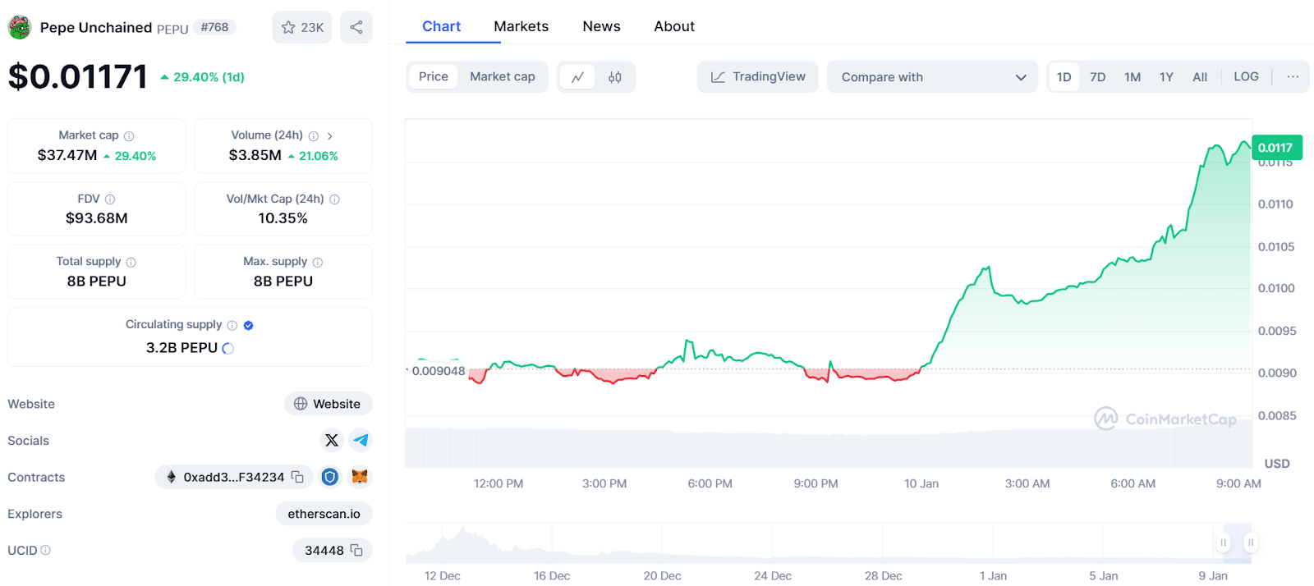1314x586 pixels.
Task: Click Market cap info icon
Action: pyautogui.click(x=129, y=136)
